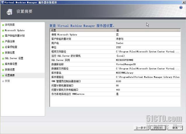Click the port value 80
The height and width of the screenshot is (134, 186).
pos(117,85)
